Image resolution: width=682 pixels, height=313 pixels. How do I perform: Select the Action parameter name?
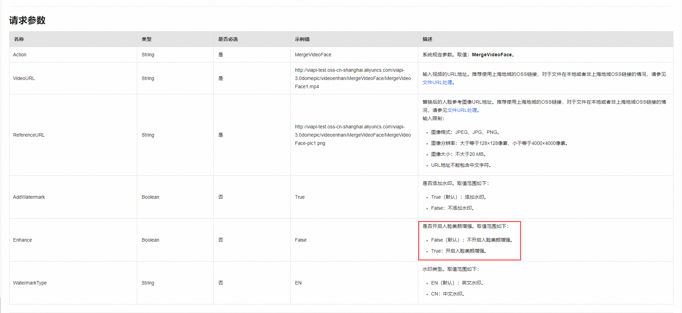(20, 55)
